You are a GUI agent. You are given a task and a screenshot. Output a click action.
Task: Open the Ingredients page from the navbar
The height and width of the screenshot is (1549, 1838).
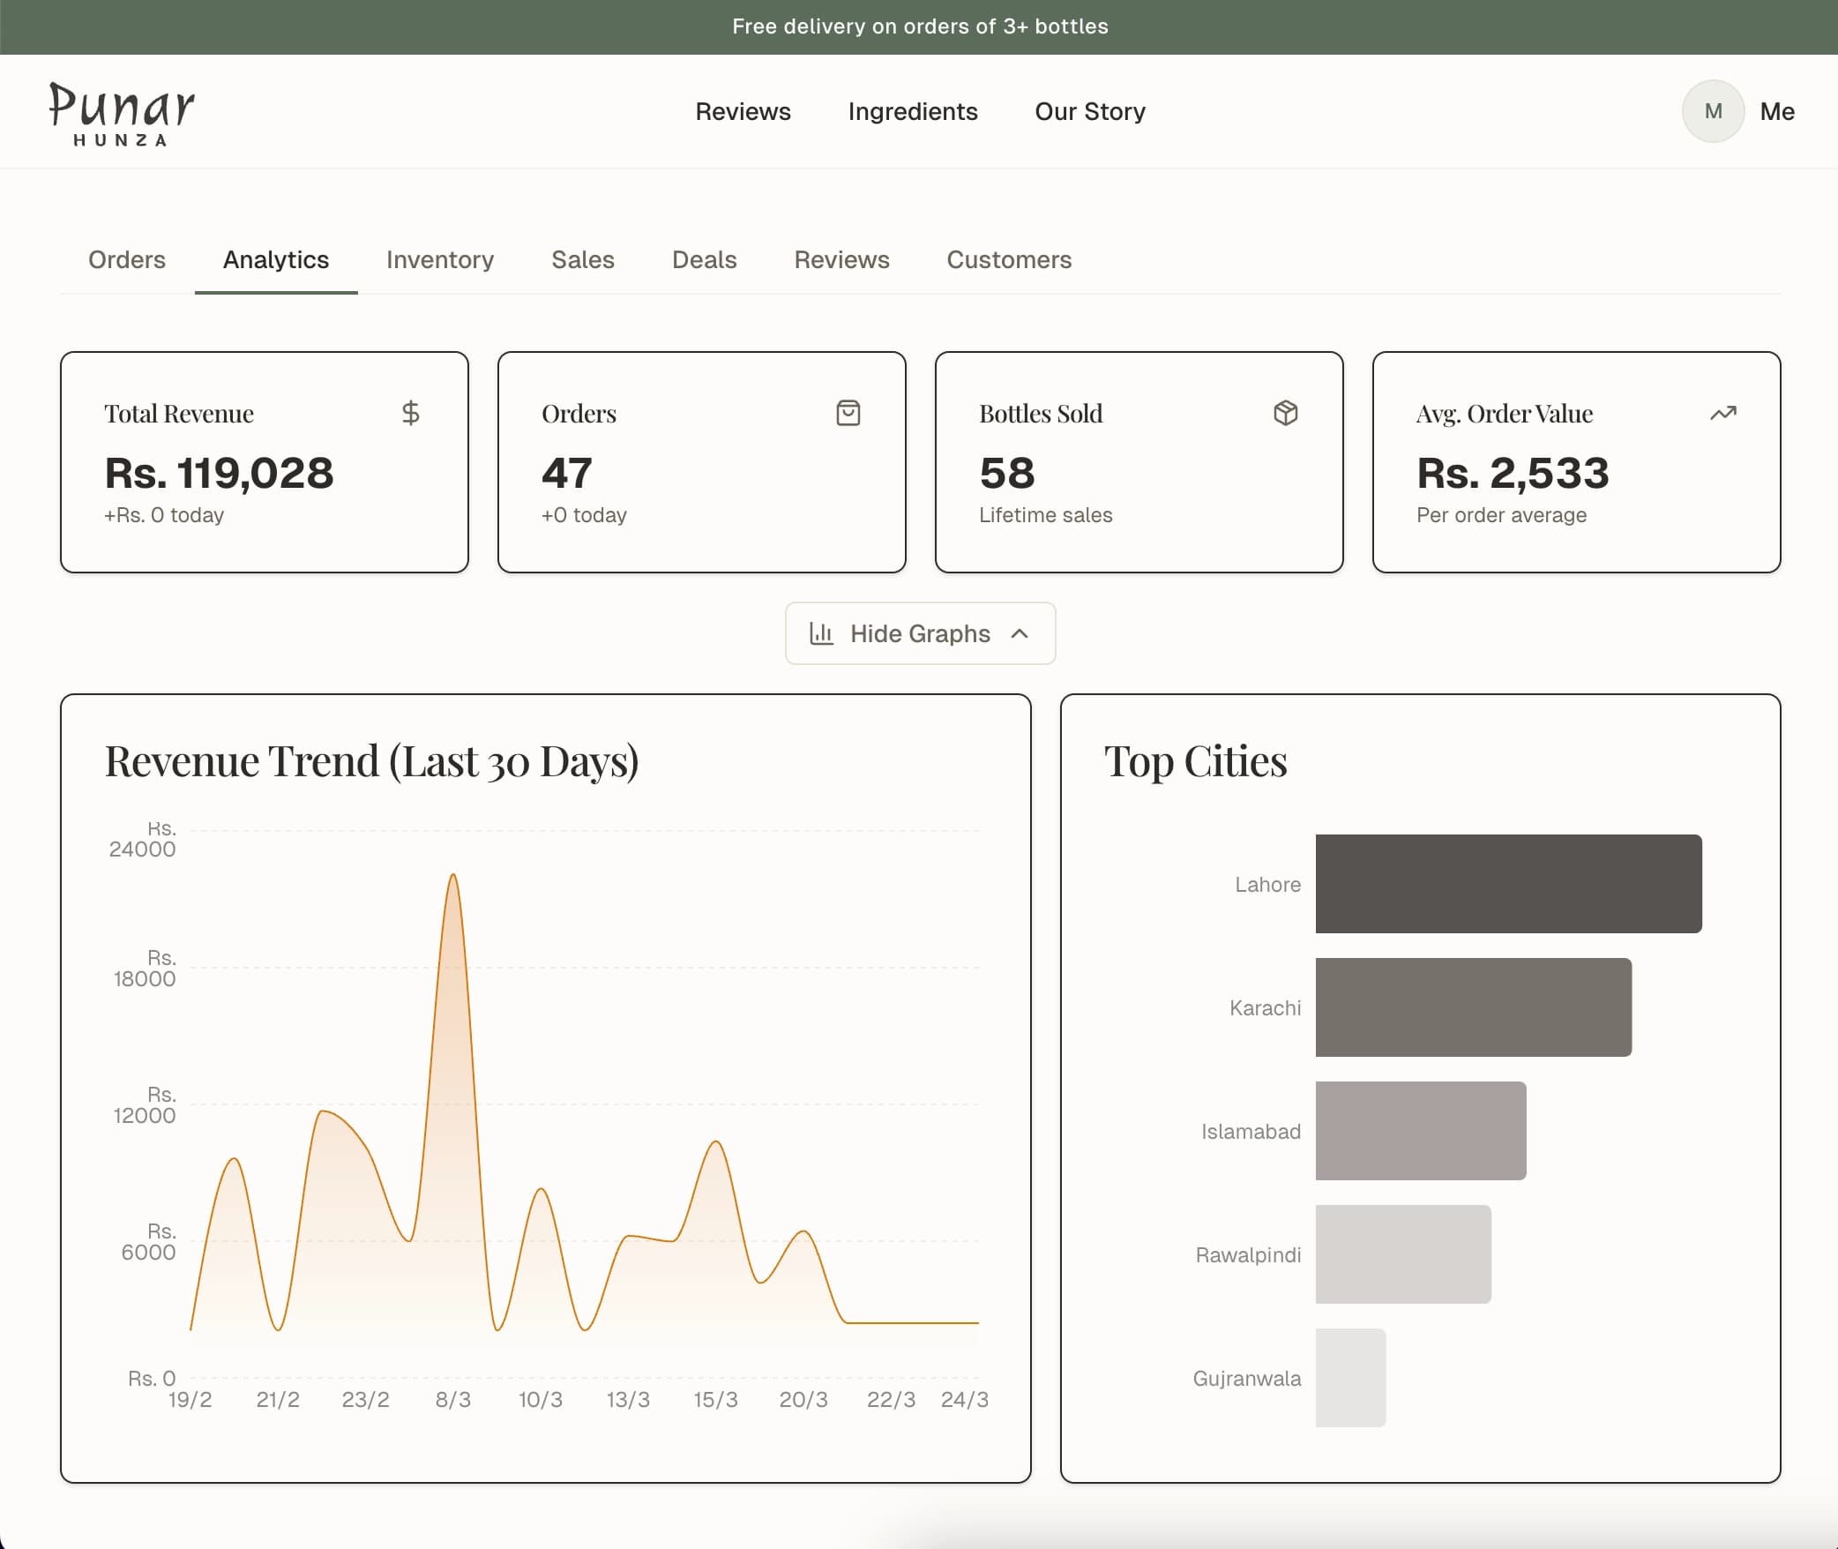tap(912, 112)
